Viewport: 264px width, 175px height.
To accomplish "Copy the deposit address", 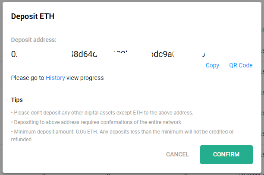I will point(212,65).
